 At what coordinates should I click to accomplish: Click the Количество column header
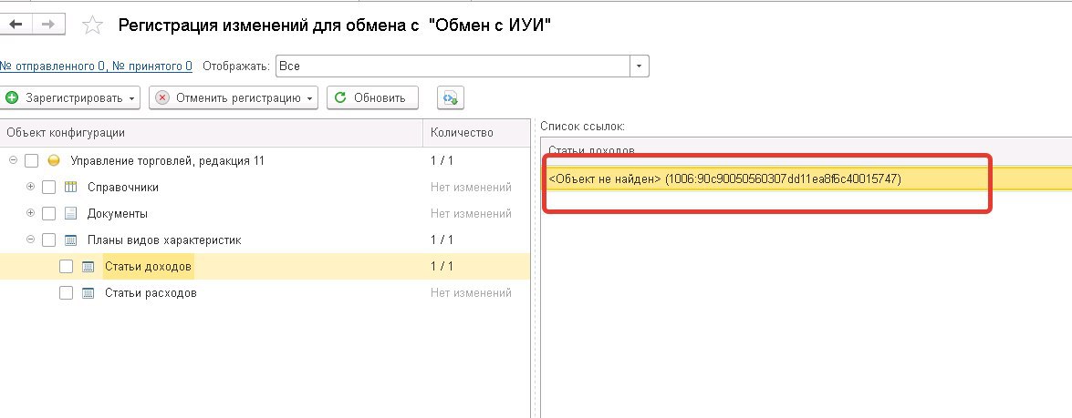pos(476,133)
